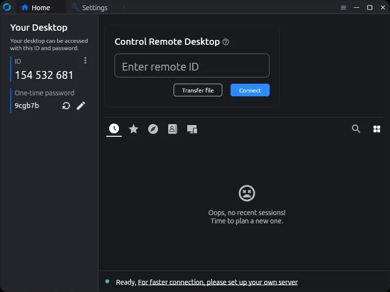Screen dimensions: 390x292
Task: Open the recent sessions clock icon
Action: point(114,129)
